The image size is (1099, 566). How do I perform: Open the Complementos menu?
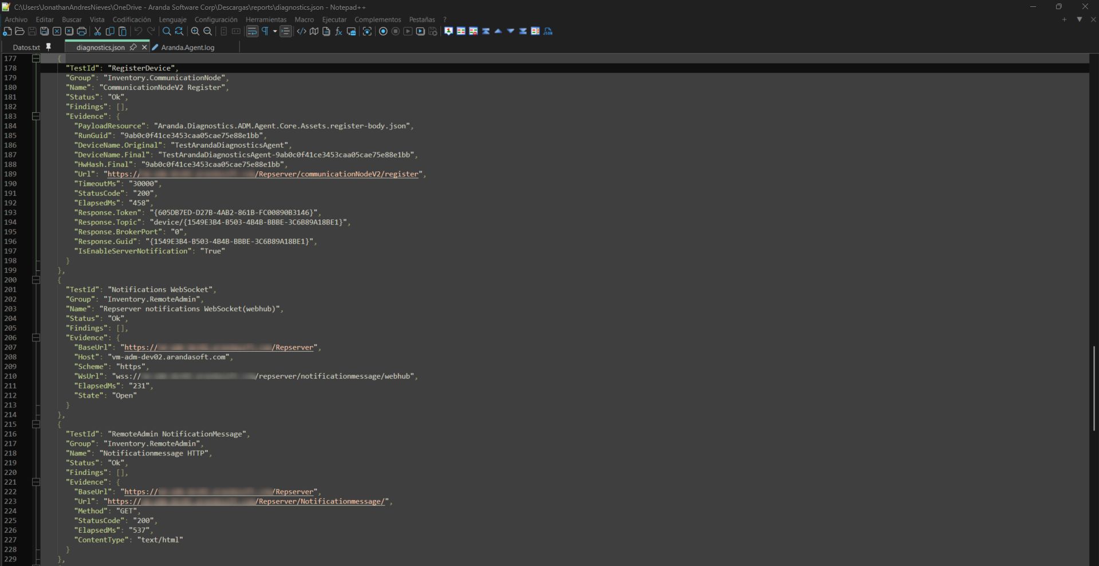click(377, 19)
